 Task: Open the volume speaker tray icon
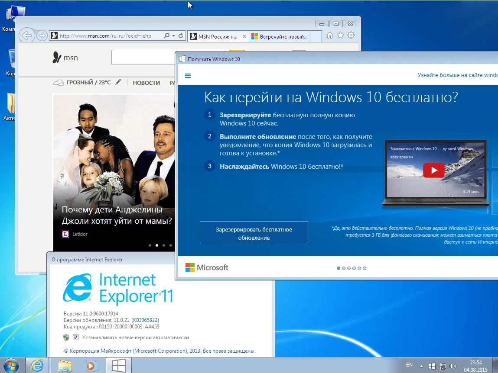tap(453, 366)
